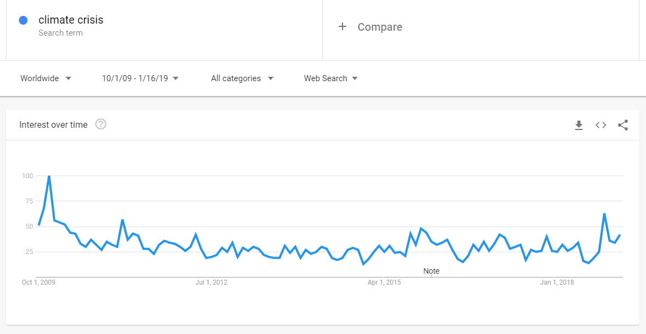Viewport: 646px width, 334px height.
Task: Click the Interest over time heading
Action: click(53, 125)
